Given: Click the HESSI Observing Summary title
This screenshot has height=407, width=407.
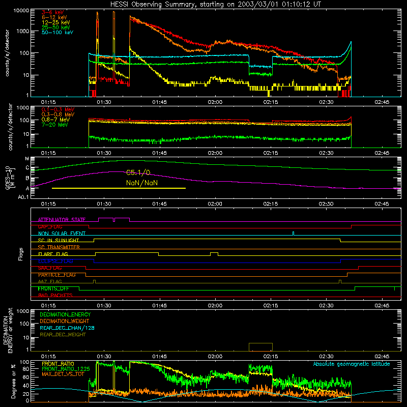Looking at the screenshot, I should [x=216, y=4].
